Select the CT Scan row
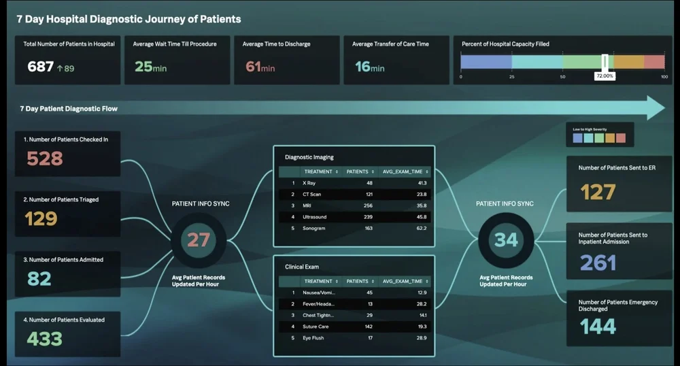The height and width of the screenshot is (366, 680). click(x=354, y=195)
